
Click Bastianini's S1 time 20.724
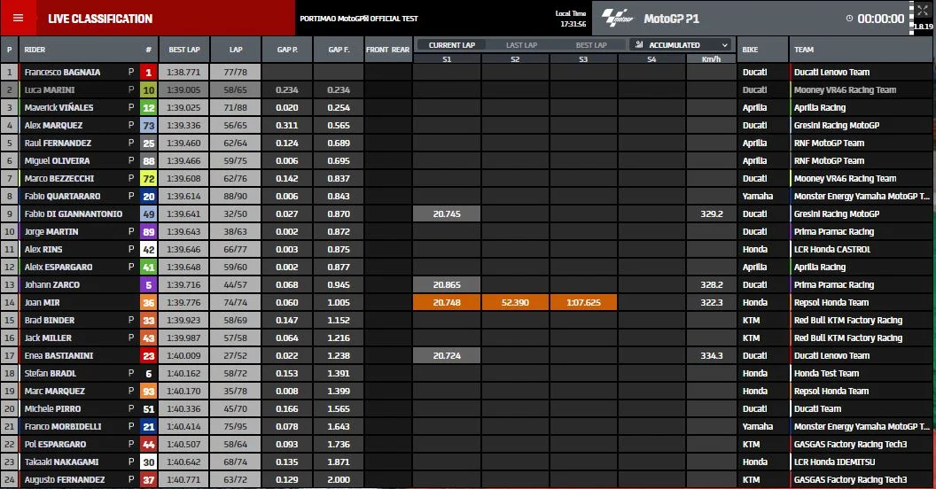tap(447, 356)
